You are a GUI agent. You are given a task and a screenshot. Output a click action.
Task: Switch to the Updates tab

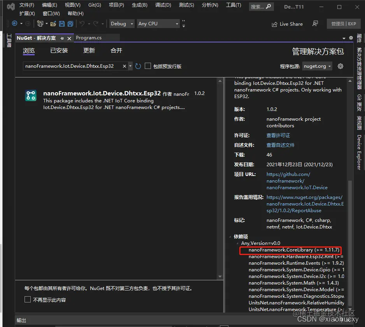click(x=89, y=51)
